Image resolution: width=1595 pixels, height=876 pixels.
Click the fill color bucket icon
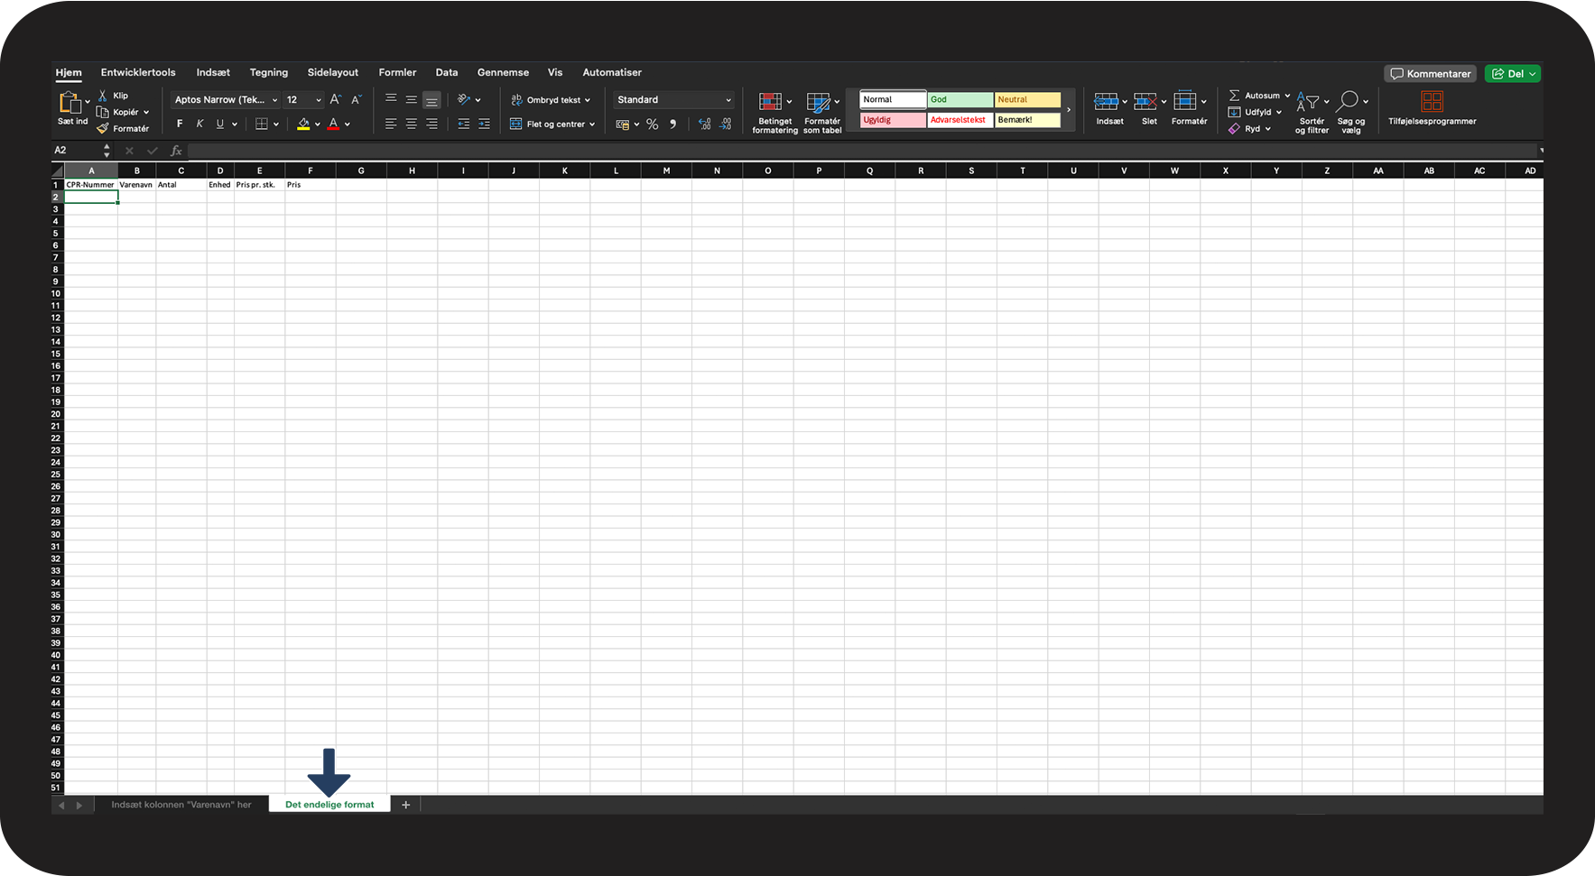pos(303,124)
